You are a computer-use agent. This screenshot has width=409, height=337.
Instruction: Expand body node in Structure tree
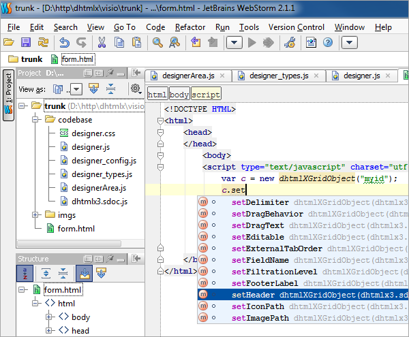tap(49, 317)
